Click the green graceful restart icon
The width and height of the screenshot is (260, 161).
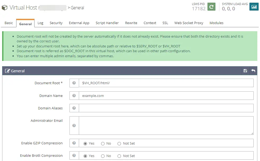211,7
